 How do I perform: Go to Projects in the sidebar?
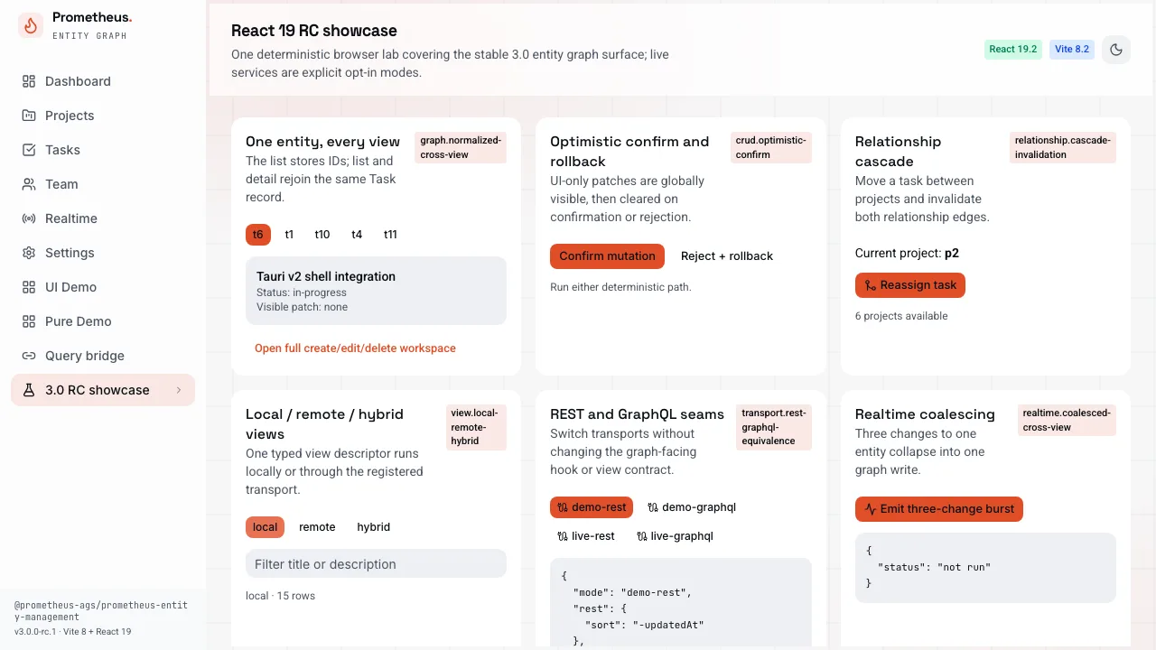tap(103, 116)
